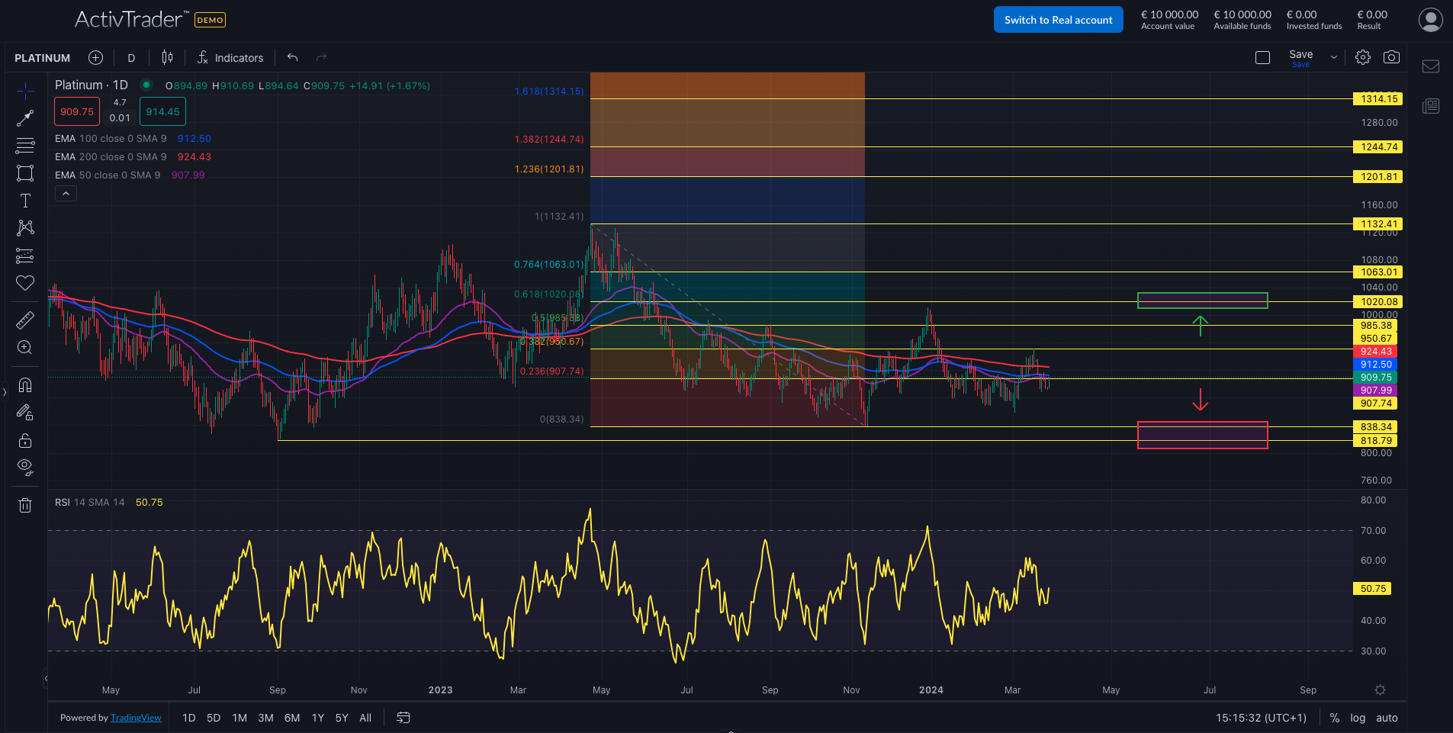Viewport: 1453px width, 733px height.
Task: Select the text annotation tool
Action: click(25, 200)
